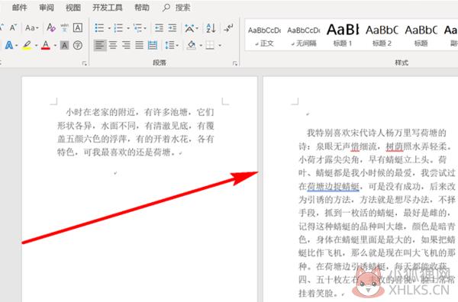Apply the 标题 2 style
Screen dimensions: 458x302
coord(382,36)
